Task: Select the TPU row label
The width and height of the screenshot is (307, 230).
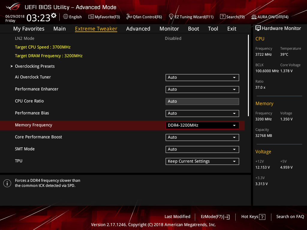Action: tap(19, 161)
